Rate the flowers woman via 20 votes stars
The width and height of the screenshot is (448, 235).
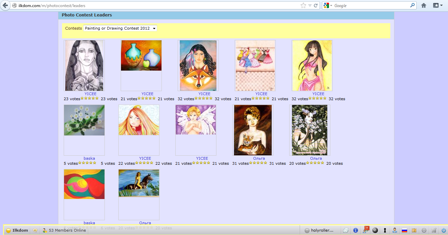pos(315,163)
